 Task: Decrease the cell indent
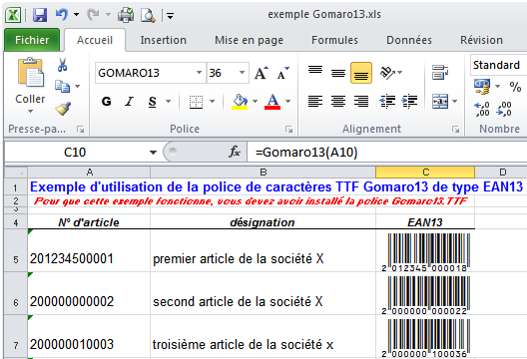click(x=387, y=101)
